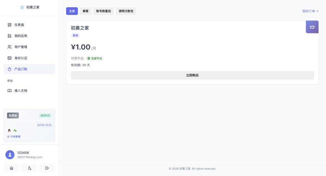
Task: Click the 身份认证 ID card icon
Action: [x=10, y=58]
